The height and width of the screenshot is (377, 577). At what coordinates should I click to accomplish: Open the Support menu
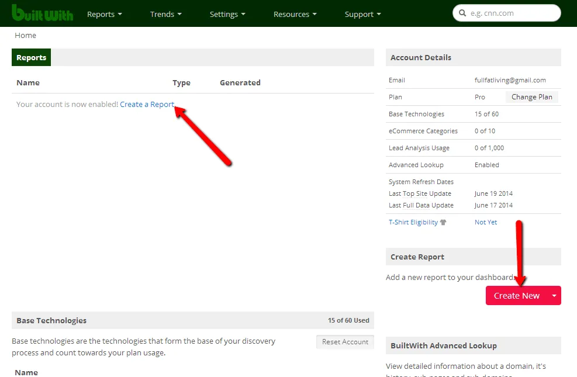coord(362,14)
